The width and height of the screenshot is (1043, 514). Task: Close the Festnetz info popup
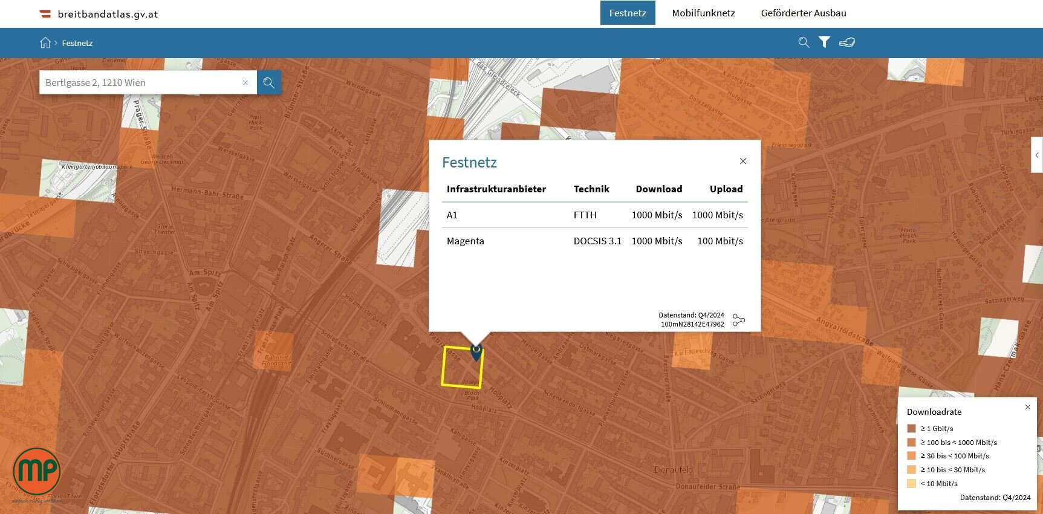click(743, 161)
